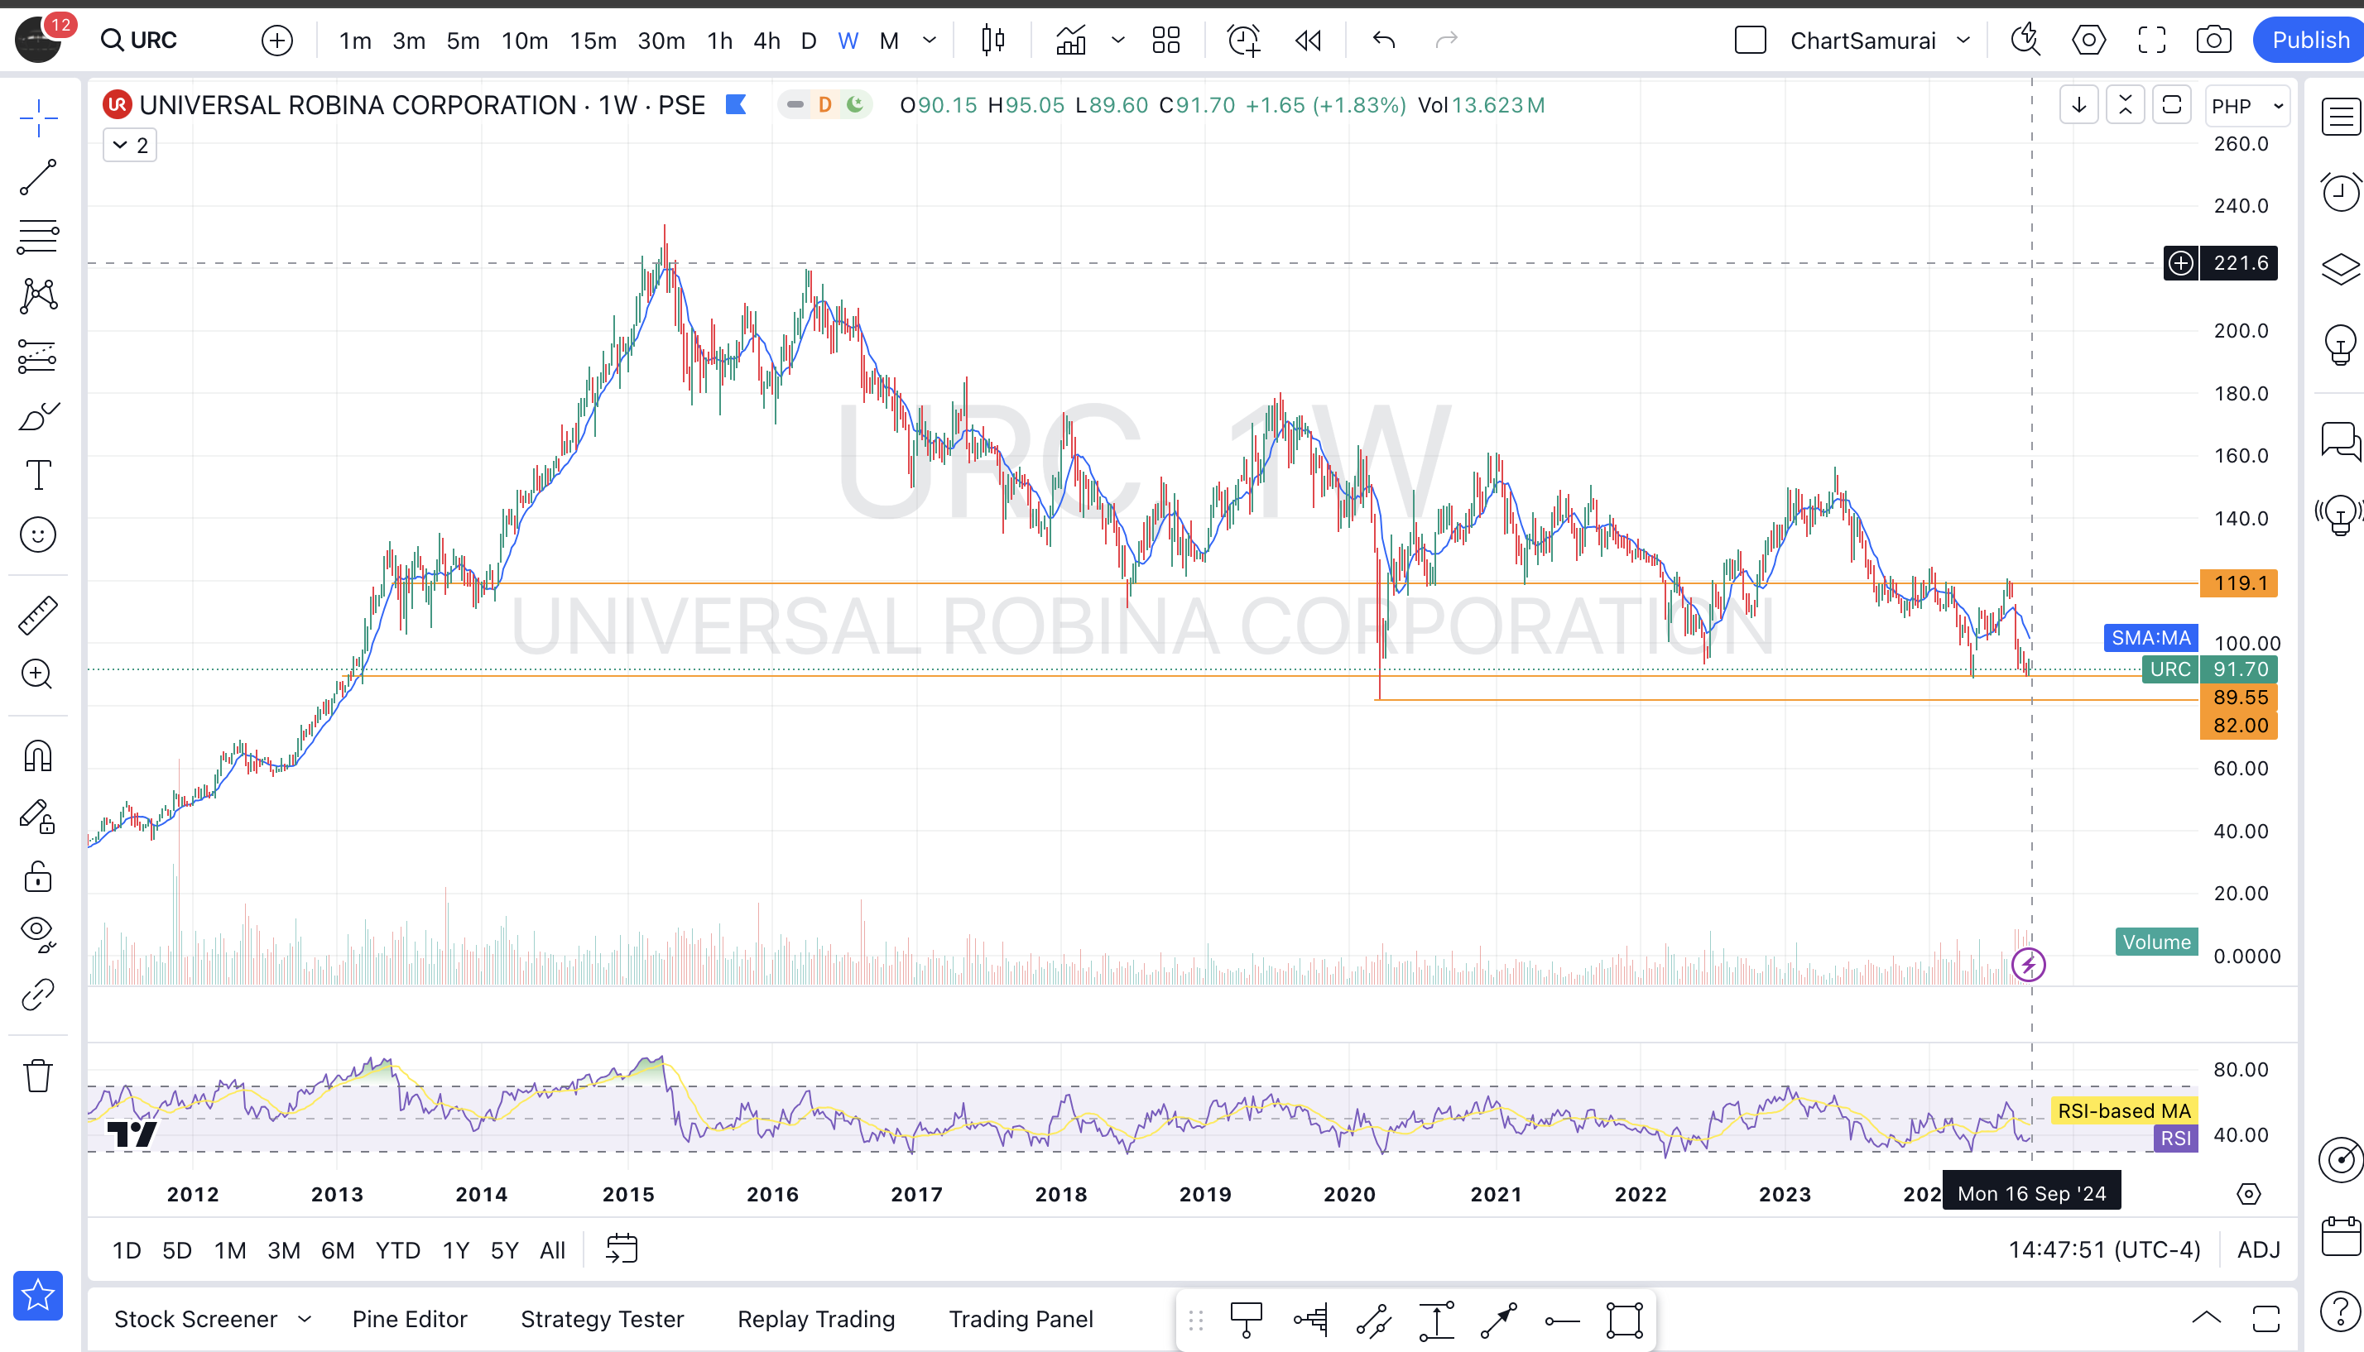Open the indicator templates grid icon
Viewport: 2364px width, 1352px height.
1165,40
